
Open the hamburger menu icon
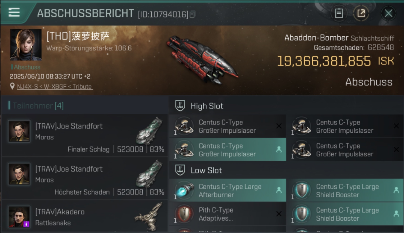click(14, 12)
